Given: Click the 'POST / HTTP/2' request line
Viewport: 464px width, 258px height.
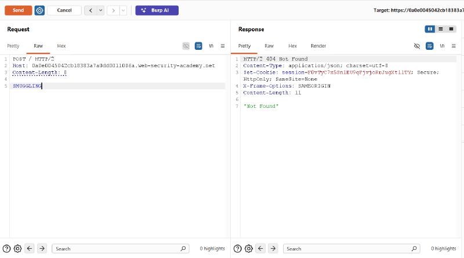Looking at the screenshot, I should point(34,59).
